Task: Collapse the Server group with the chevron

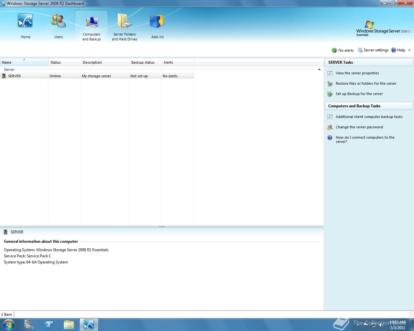Action: (319, 69)
